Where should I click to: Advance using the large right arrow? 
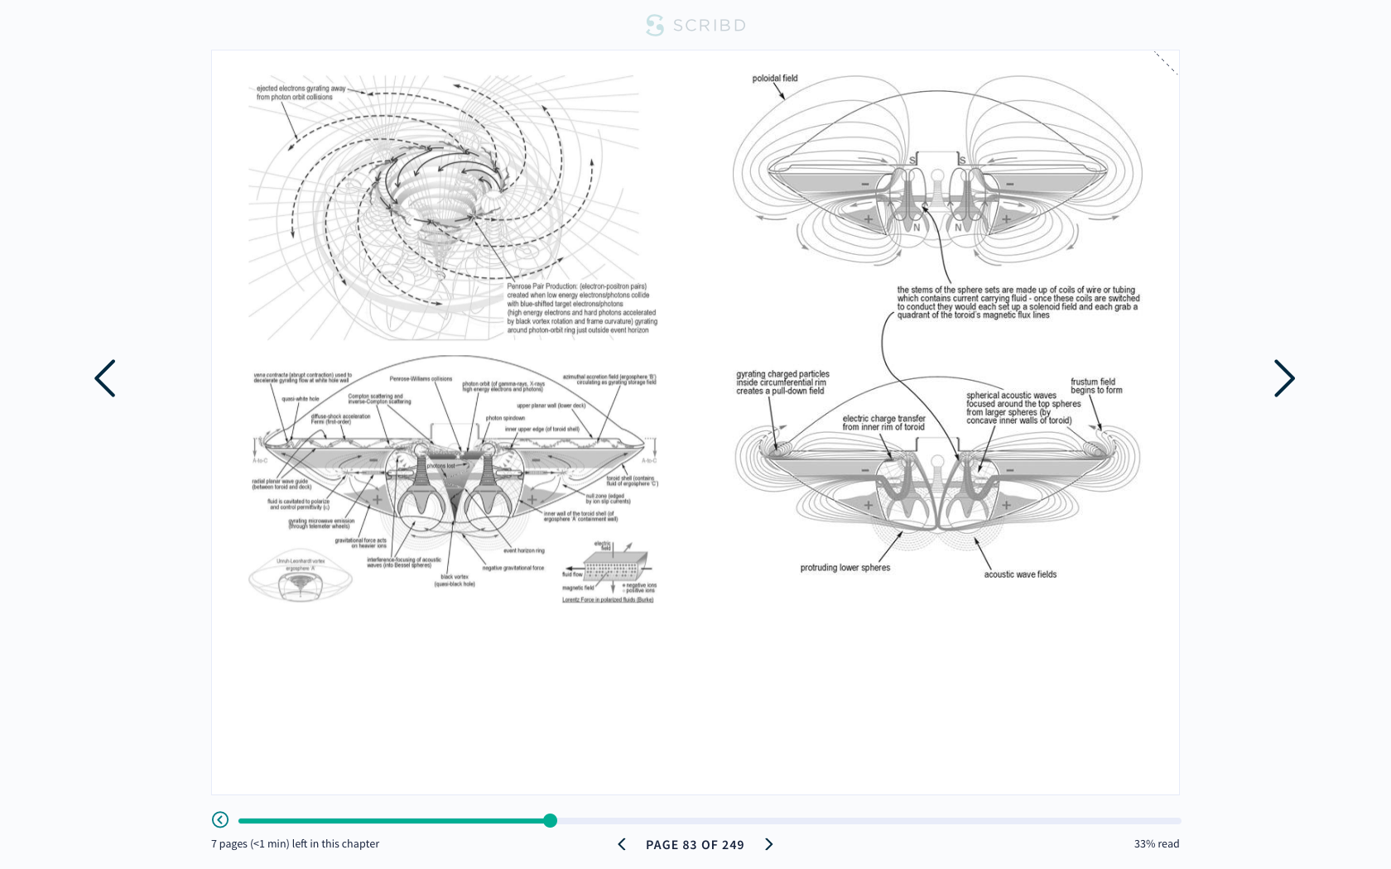(1283, 378)
